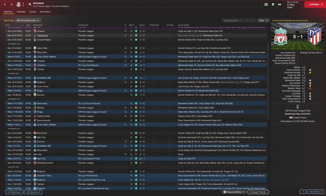This screenshot has height=196, width=326.
Task: Switch to the Matches tab
Action: (x=8, y=12)
